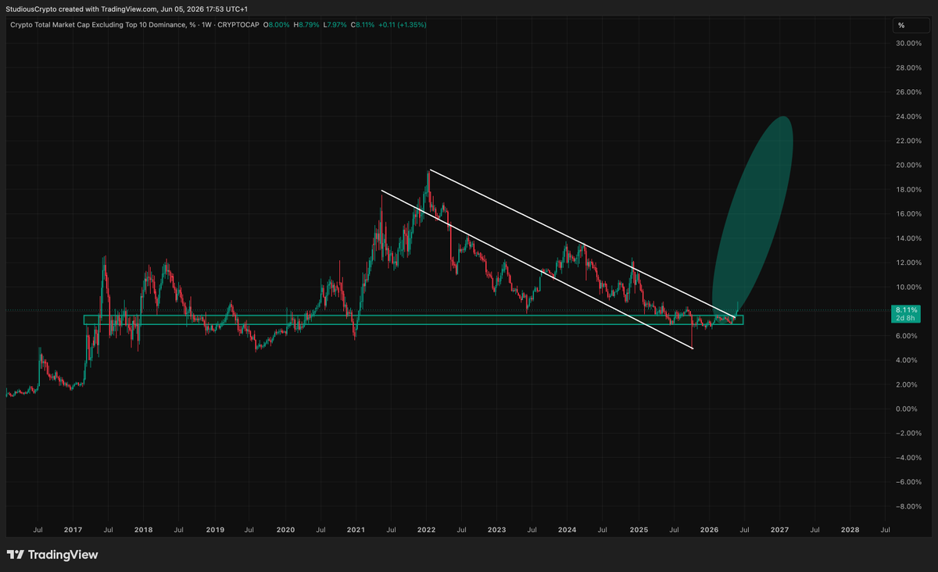Click the 2021 time axis label
The height and width of the screenshot is (572, 938).
pyautogui.click(x=356, y=529)
